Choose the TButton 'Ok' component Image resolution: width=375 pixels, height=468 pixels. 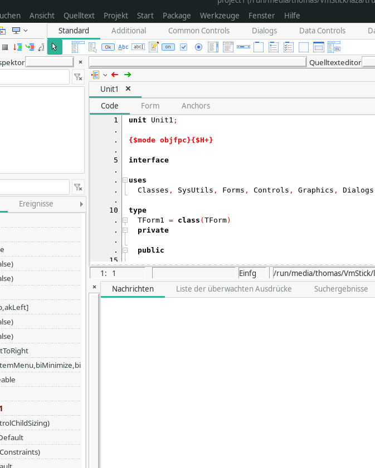coord(108,47)
